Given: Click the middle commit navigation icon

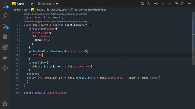Looking at the screenshot, I should [x=162, y=4].
